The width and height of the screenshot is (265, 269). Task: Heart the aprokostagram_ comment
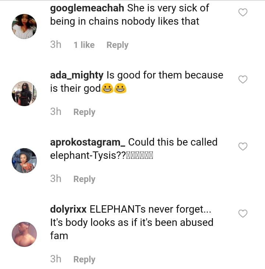[243, 147]
